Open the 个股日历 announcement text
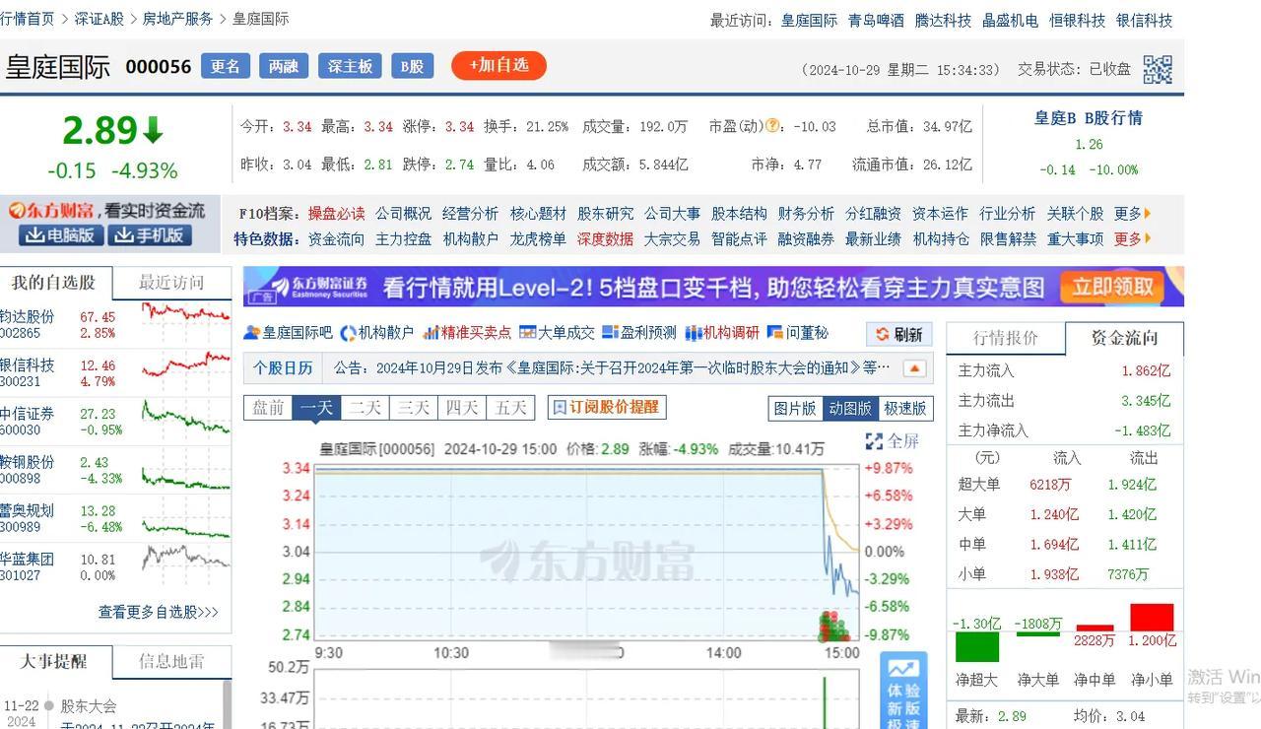1261x729 pixels. coord(611,368)
